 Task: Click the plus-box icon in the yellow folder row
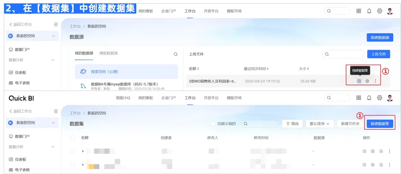[373, 165]
